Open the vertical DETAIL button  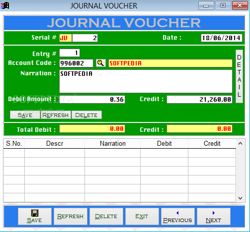tap(239, 76)
